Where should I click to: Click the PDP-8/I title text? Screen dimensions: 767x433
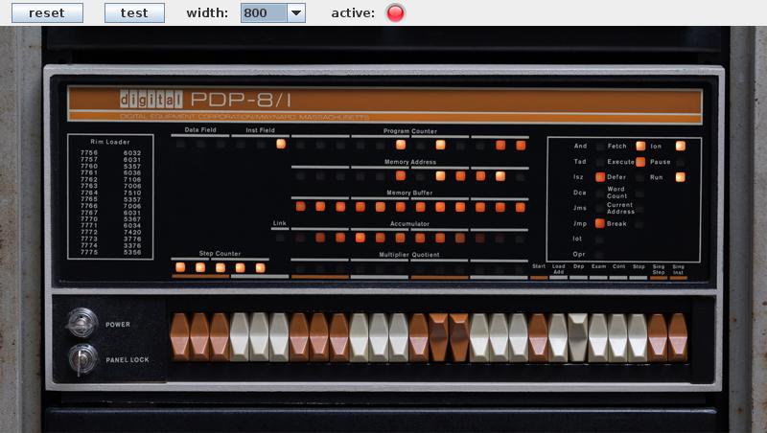tap(241, 100)
